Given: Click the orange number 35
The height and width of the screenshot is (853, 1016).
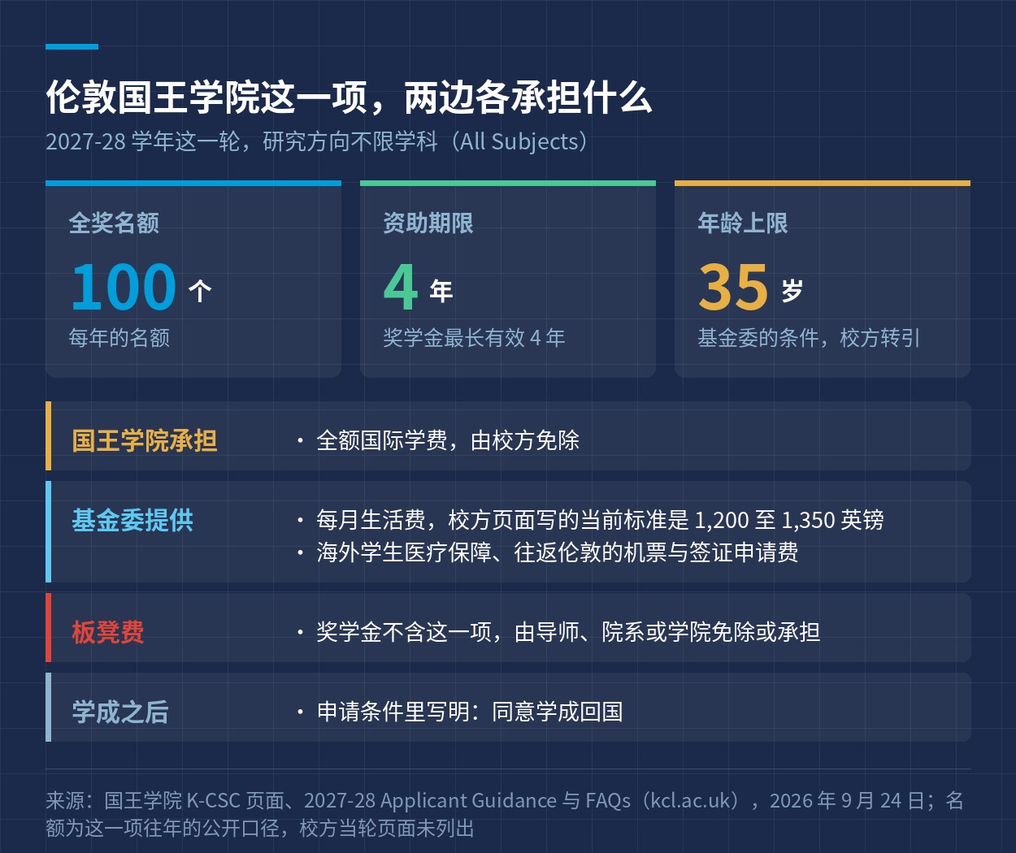Looking at the screenshot, I should 733,287.
